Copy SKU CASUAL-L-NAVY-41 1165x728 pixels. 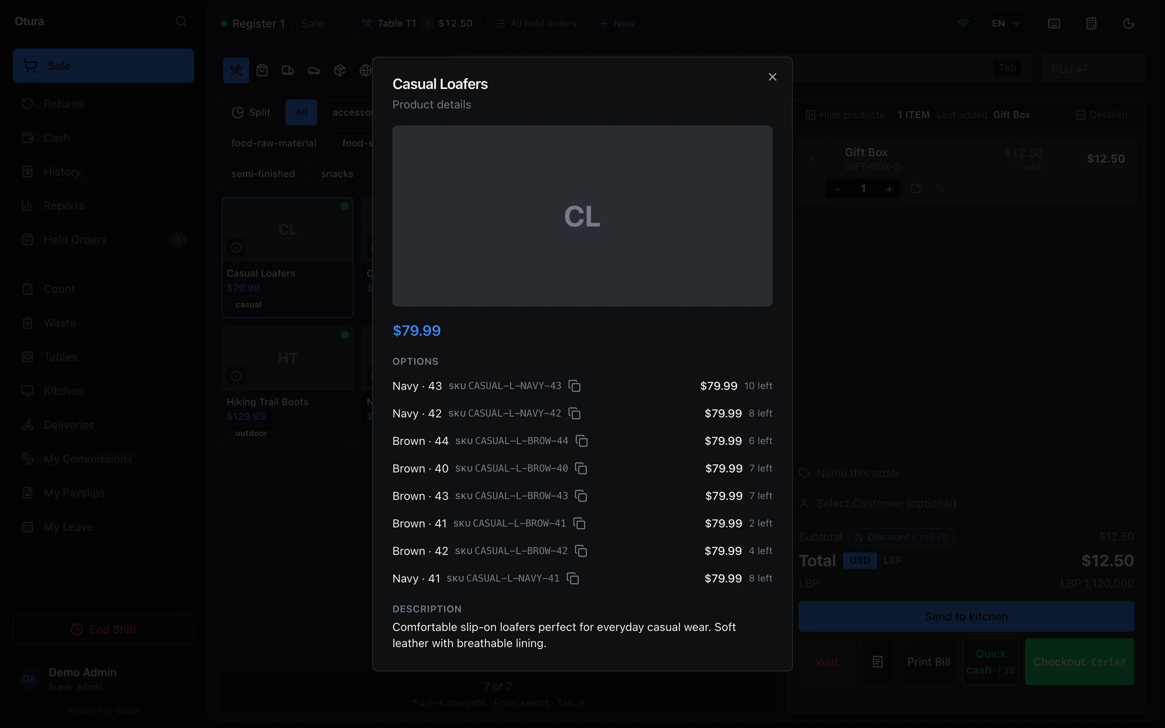point(573,578)
